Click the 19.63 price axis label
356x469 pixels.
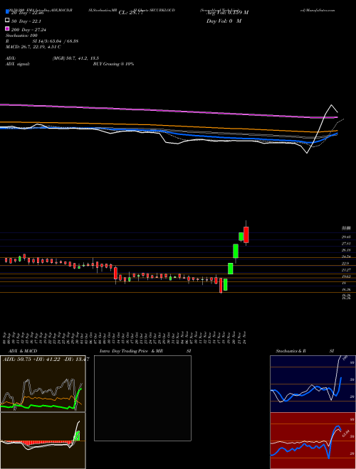click(346, 277)
